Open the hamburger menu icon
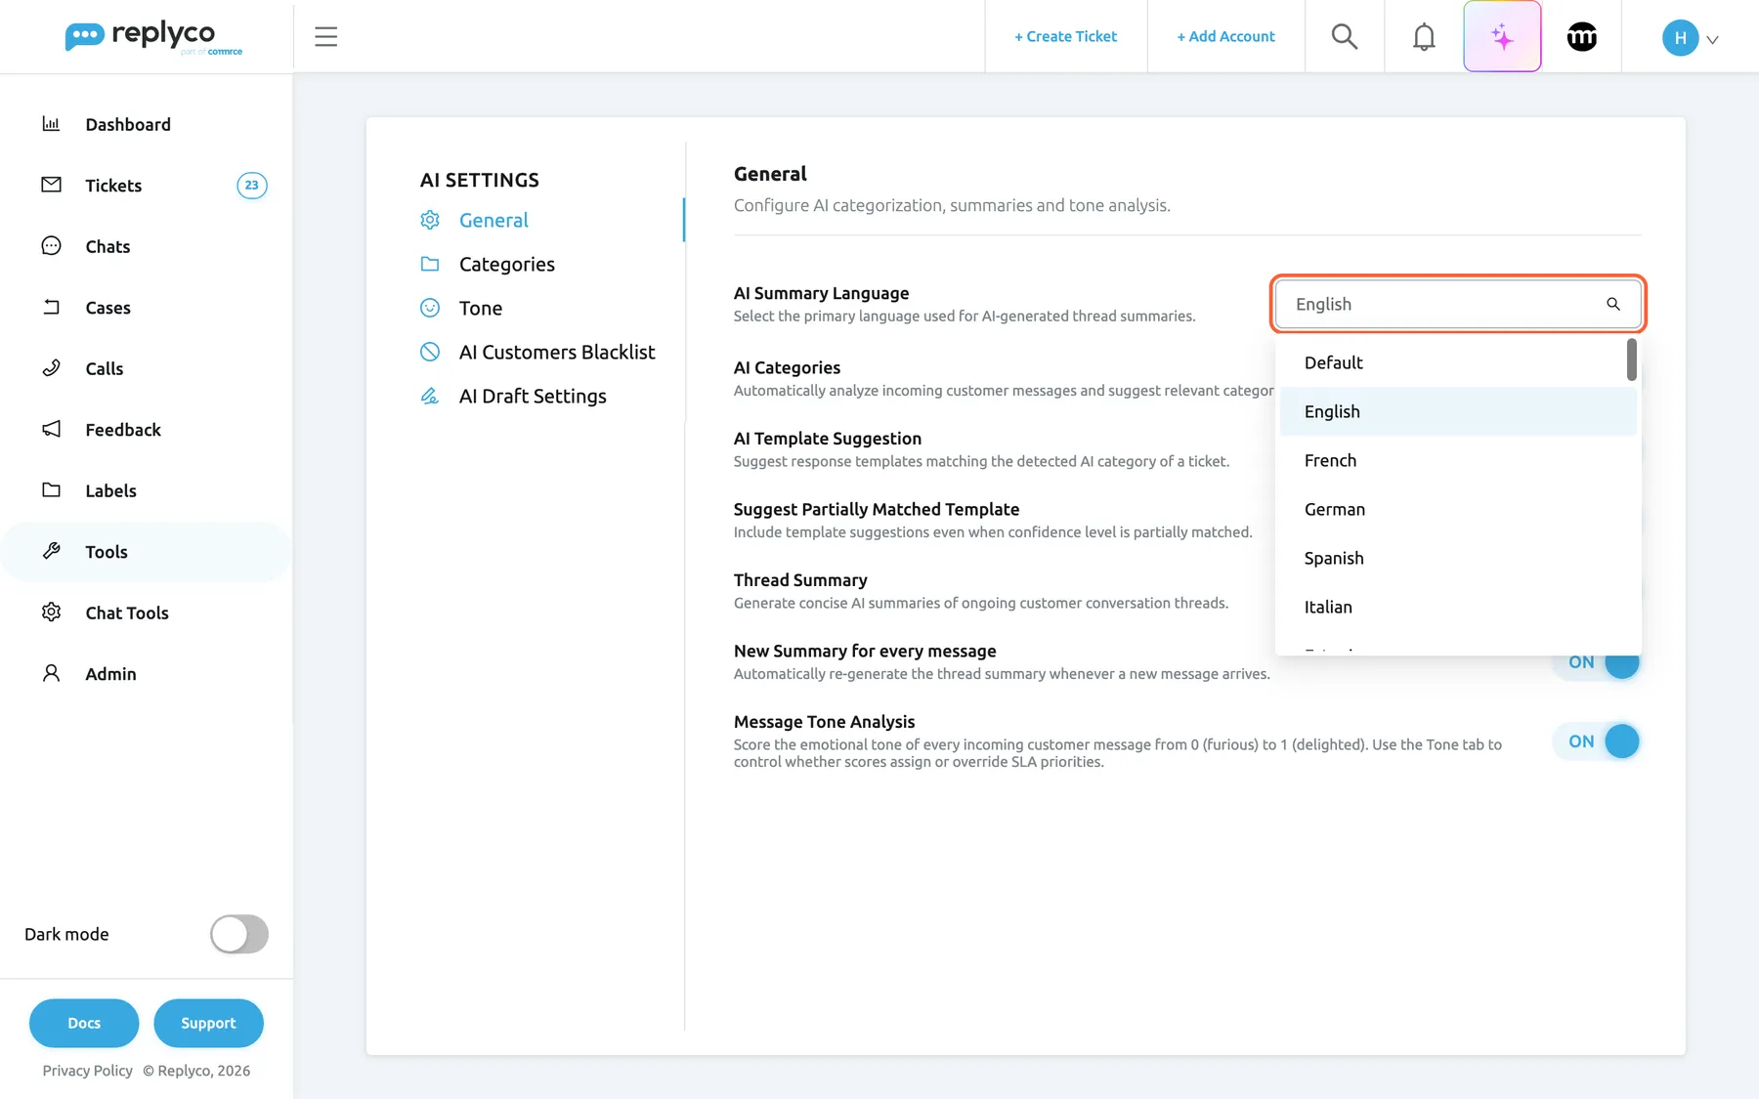 [x=325, y=36]
